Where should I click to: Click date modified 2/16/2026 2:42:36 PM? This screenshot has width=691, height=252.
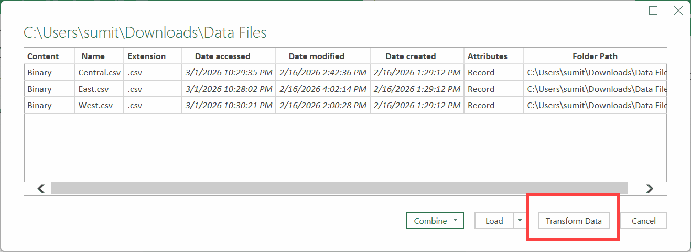coord(323,73)
